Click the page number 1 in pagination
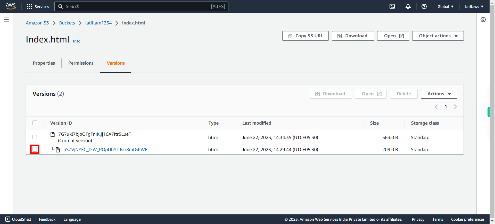Viewport: 495px width, 224px height. tap(446, 107)
